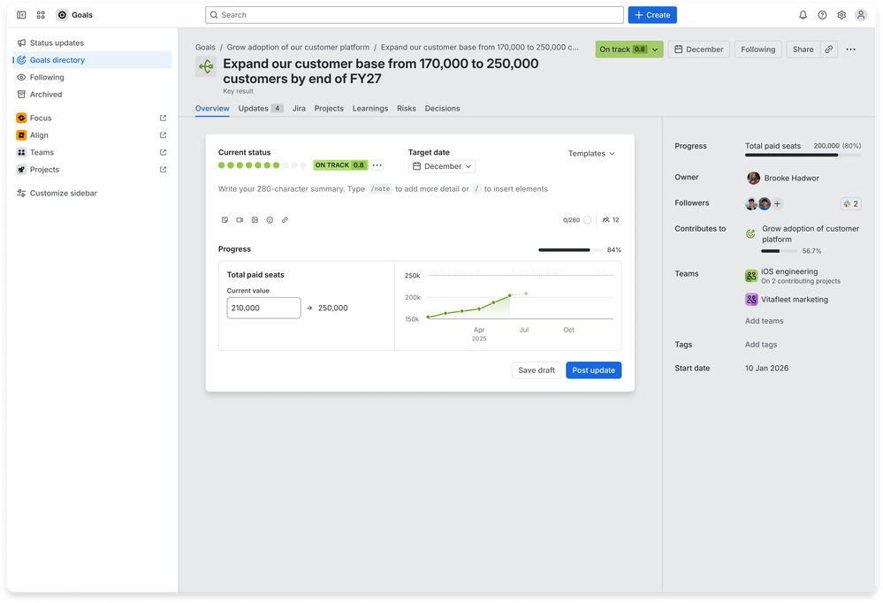Add a follower with the plus icon
Image resolution: width=883 pixels, height=603 pixels.
[x=777, y=204]
